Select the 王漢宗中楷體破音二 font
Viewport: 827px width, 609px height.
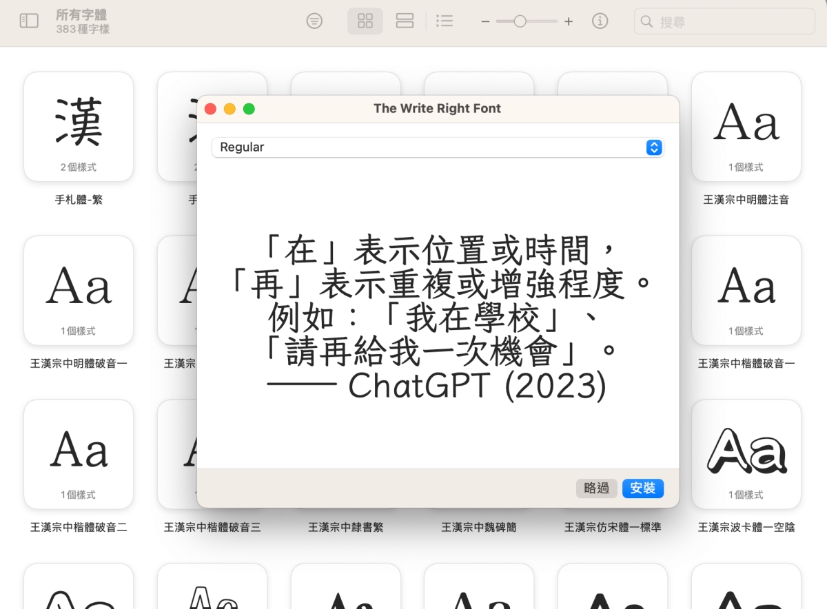(x=79, y=455)
